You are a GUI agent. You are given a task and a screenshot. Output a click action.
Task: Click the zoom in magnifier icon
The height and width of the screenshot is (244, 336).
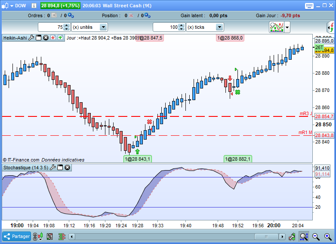coord(328,237)
